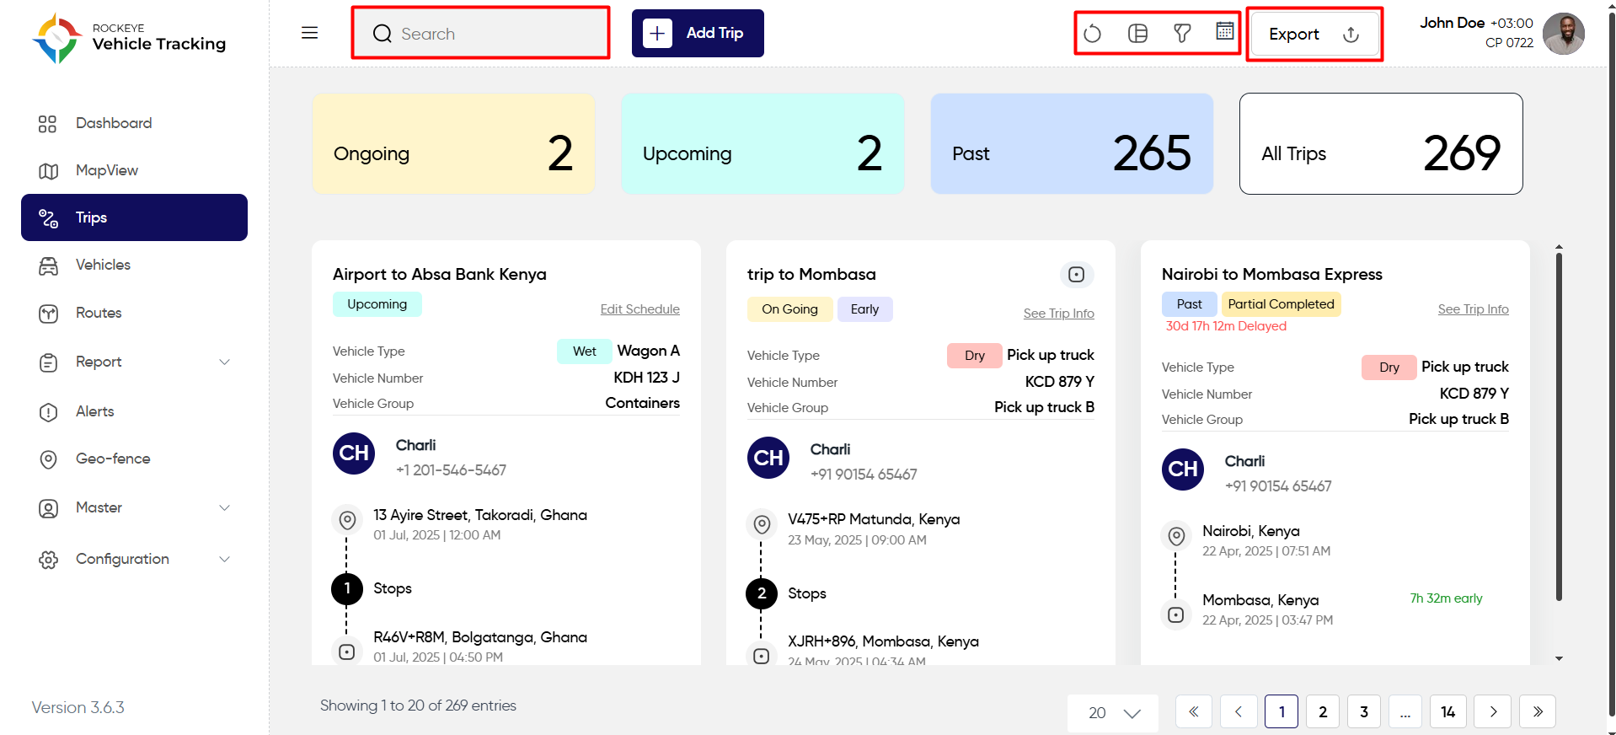Go to the last page double arrow
Image resolution: width=1616 pixels, height=735 pixels.
pos(1538,712)
